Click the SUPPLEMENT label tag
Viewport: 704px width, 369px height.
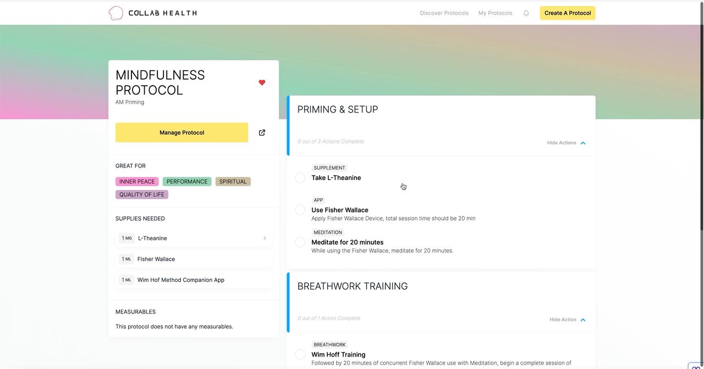pyautogui.click(x=329, y=168)
